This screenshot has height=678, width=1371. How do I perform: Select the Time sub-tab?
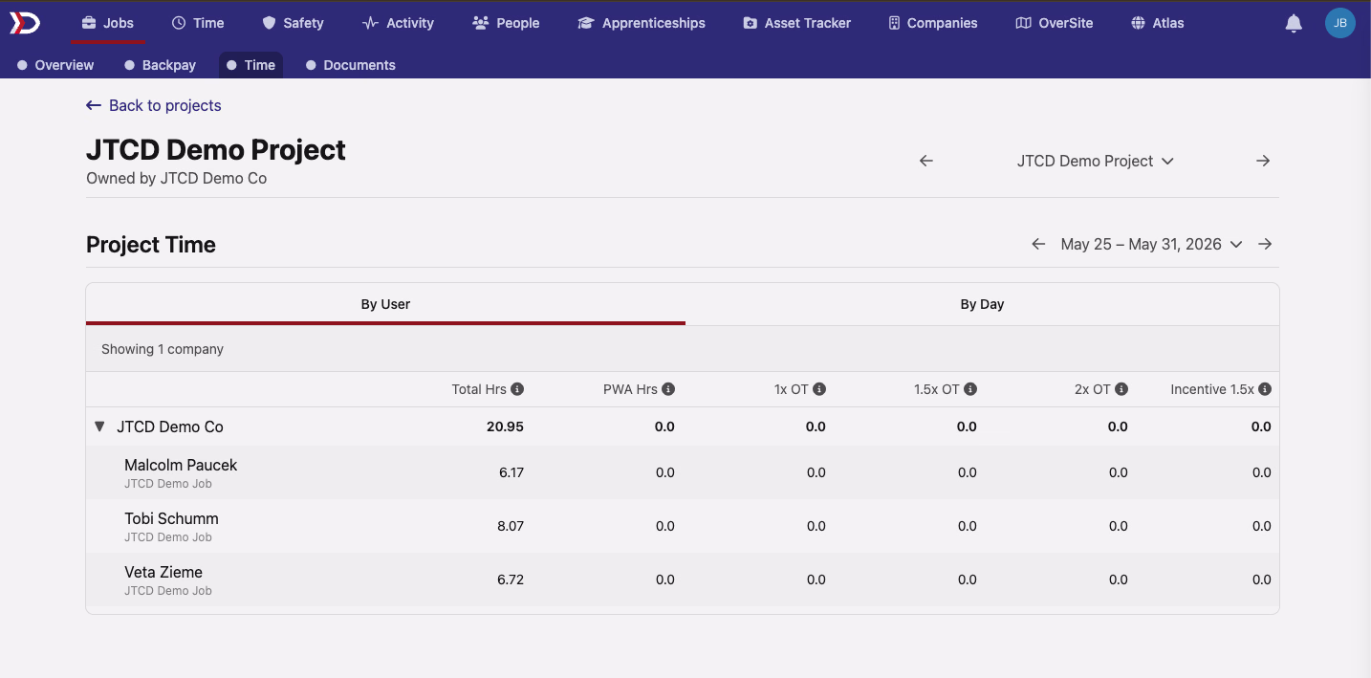click(250, 65)
